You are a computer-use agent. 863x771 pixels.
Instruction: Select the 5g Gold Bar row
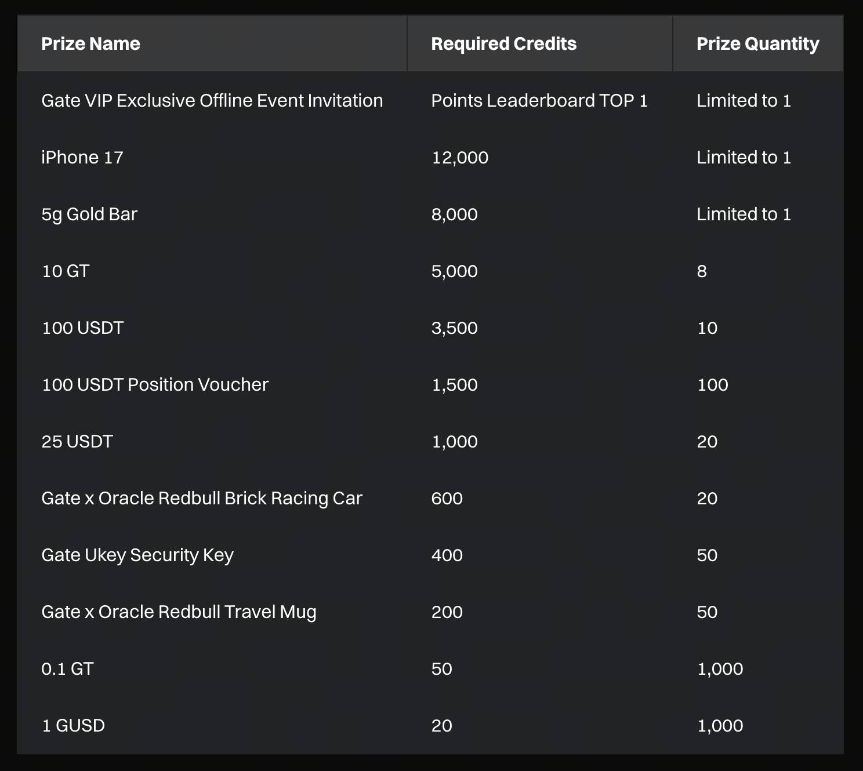point(89,214)
